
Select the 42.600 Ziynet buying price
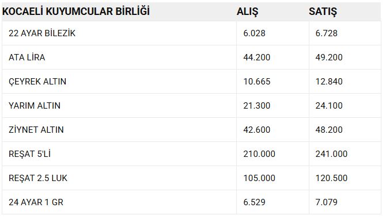point(257,130)
